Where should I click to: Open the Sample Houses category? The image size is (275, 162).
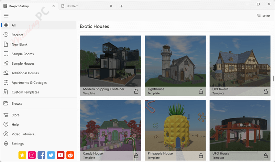(x=23, y=63)
